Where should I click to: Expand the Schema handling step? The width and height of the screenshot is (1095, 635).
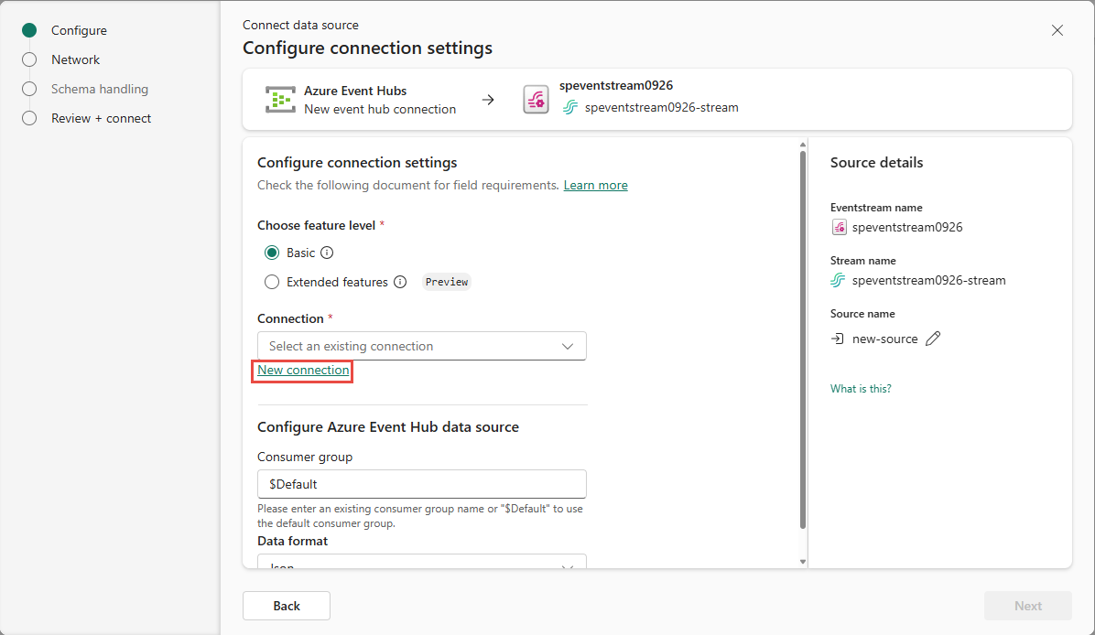click(28, 89)
